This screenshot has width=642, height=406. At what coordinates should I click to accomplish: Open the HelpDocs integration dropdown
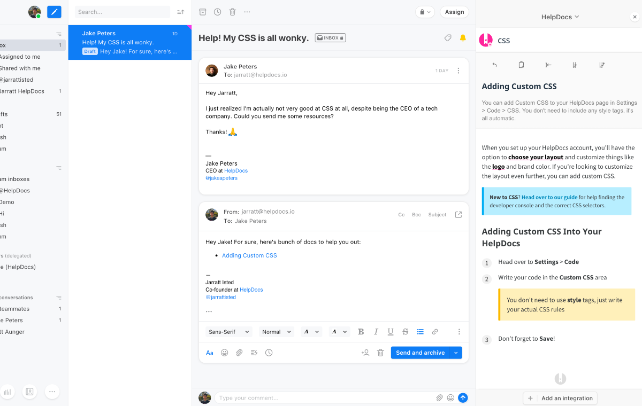click(x=560, y=17)
